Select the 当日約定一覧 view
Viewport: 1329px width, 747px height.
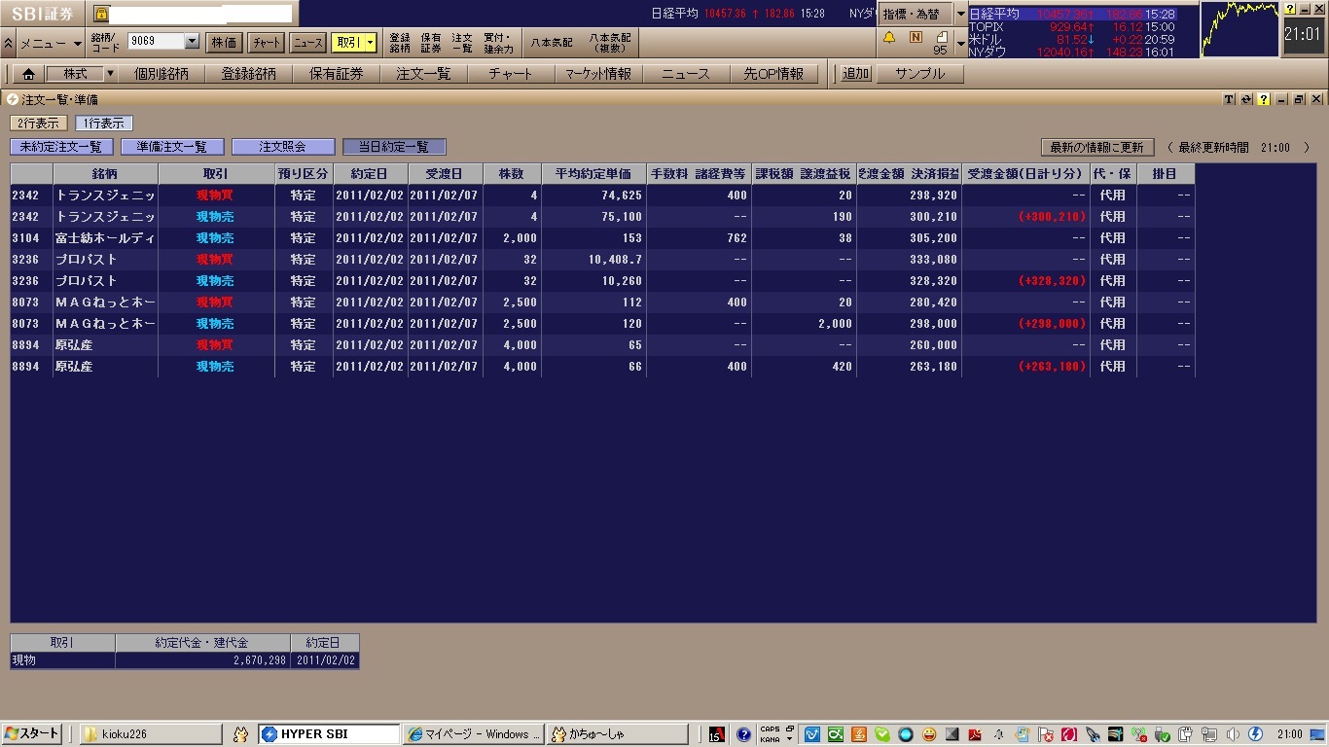[393, 147]
